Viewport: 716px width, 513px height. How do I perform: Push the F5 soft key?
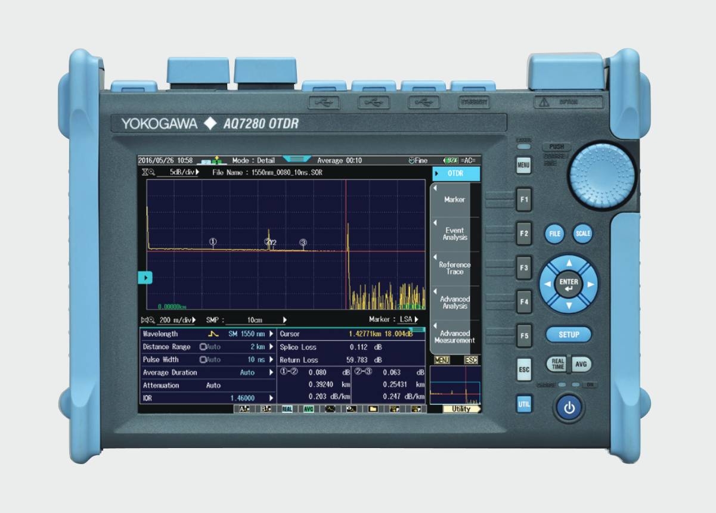pos(523,335)
